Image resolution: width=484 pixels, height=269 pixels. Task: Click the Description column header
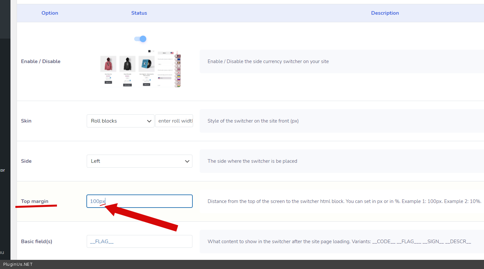pyautogui.click(x=385, y=13)
